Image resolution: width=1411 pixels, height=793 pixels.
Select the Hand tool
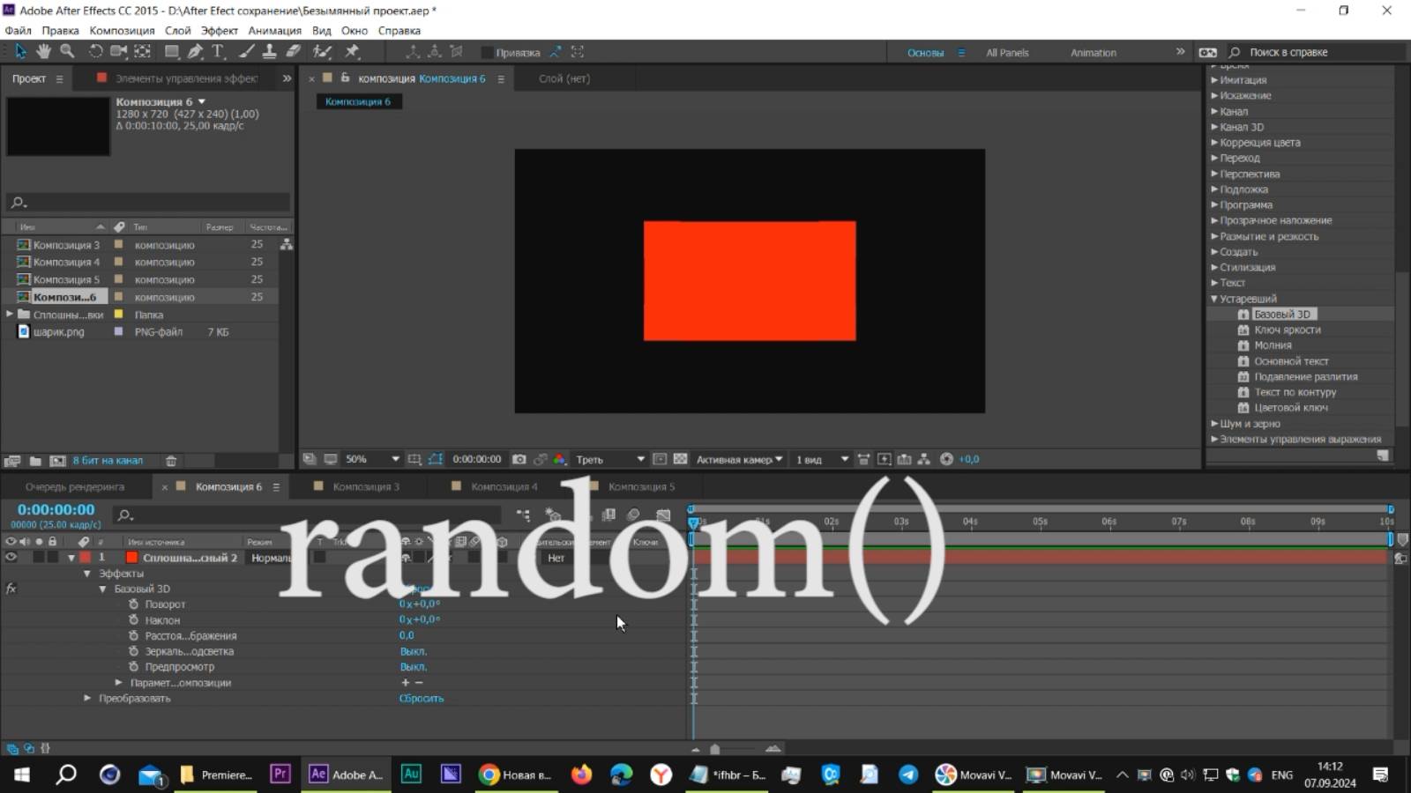[x=43, y=52]
